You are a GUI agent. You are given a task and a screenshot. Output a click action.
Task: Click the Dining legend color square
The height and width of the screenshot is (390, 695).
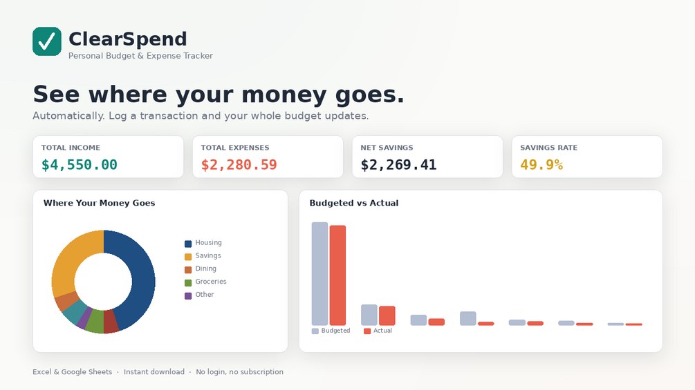pos(188,270)
